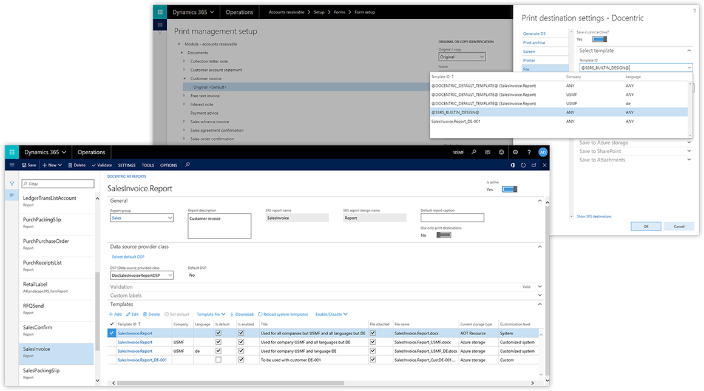Toggle the row selector checkmark of the AOT Resource template
The width and height of the screenshot is (704, 391).
pyautogui.click(x=111, y=333)
